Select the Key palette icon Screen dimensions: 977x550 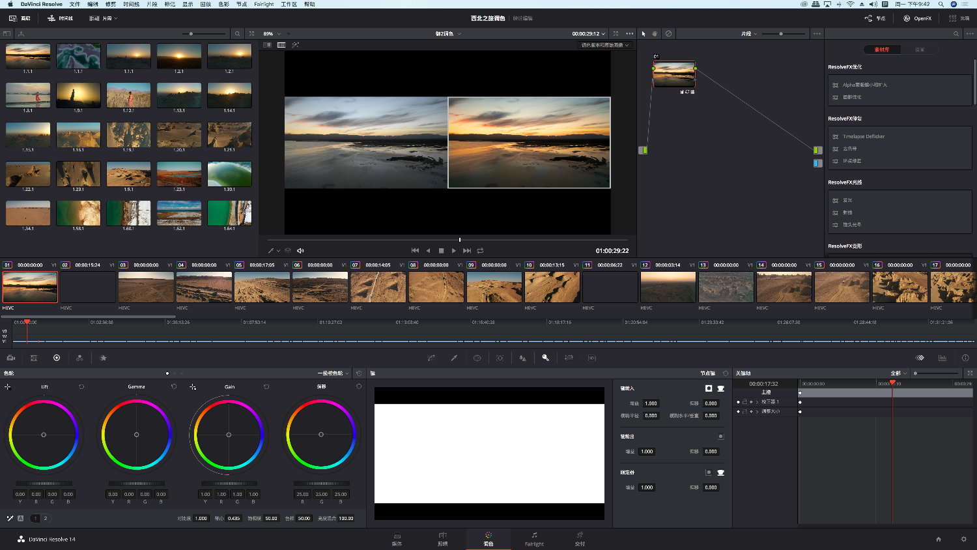coord(546,358)
